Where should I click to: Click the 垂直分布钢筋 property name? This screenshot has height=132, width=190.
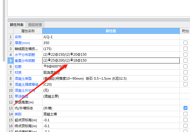click(25, 60)
